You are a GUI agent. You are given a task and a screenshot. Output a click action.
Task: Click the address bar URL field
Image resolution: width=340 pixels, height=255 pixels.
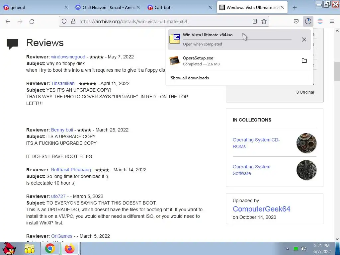[x=164, y=21]
